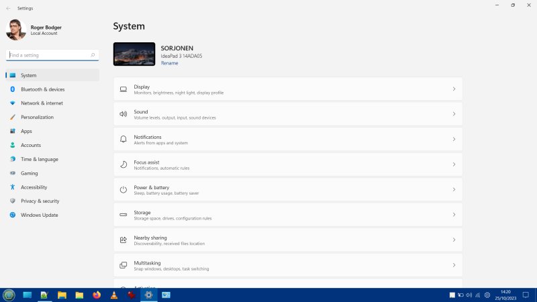537x302 pixels.
Task: Click the Start button orb
Action: click(x=9, y=295)
